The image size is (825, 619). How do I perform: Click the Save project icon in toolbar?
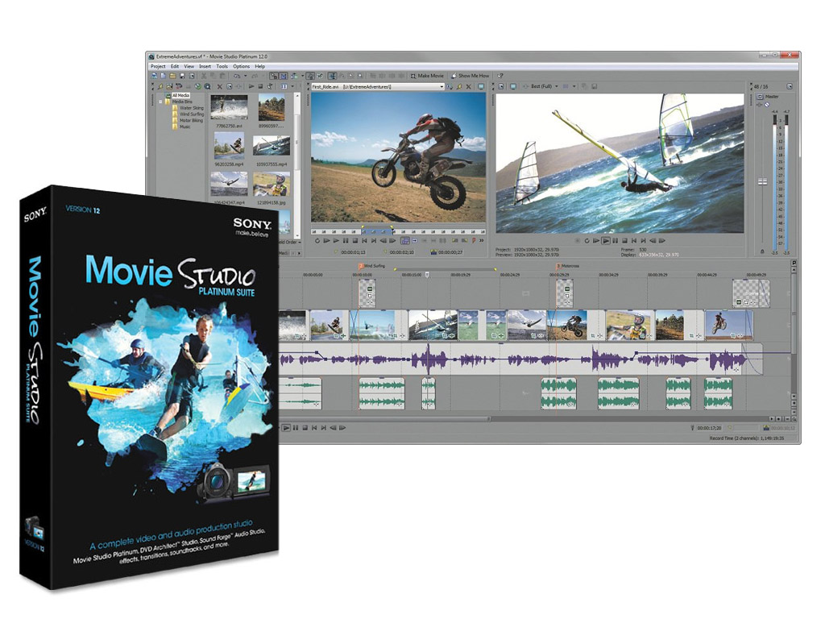pos(180,76)
